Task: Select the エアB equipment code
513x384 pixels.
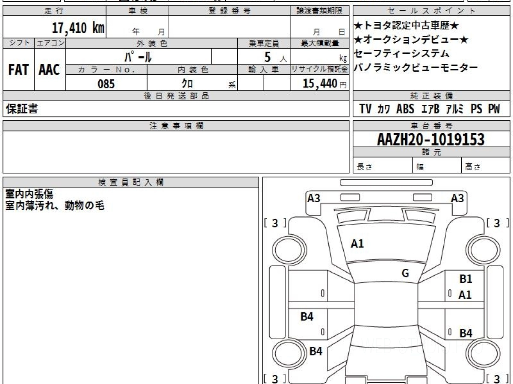Action: tap(430, 109)
